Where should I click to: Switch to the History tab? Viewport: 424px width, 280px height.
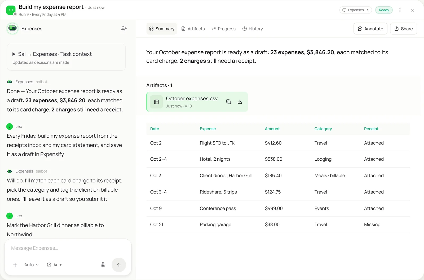pos(253,29)
